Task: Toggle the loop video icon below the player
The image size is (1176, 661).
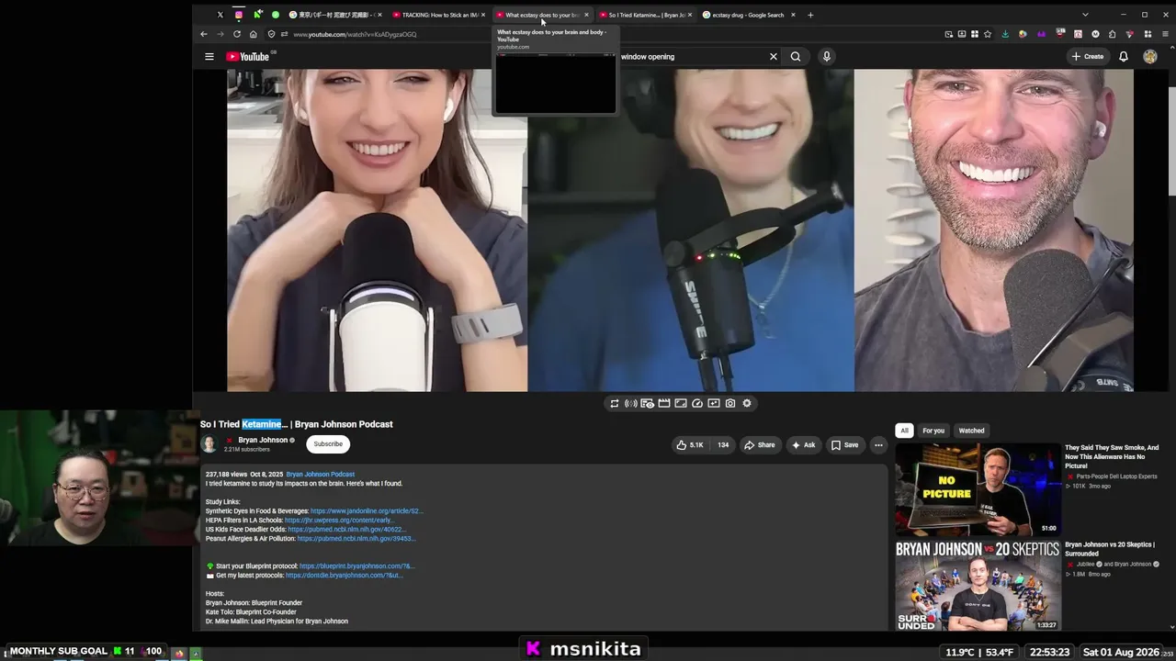Action: tap(615, 403)
